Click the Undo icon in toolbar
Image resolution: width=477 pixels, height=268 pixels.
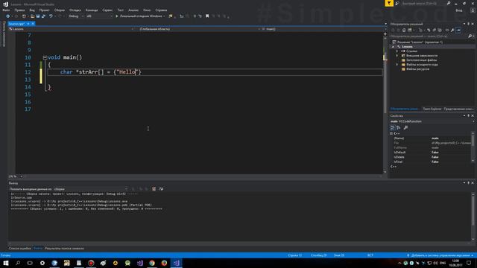51,16
